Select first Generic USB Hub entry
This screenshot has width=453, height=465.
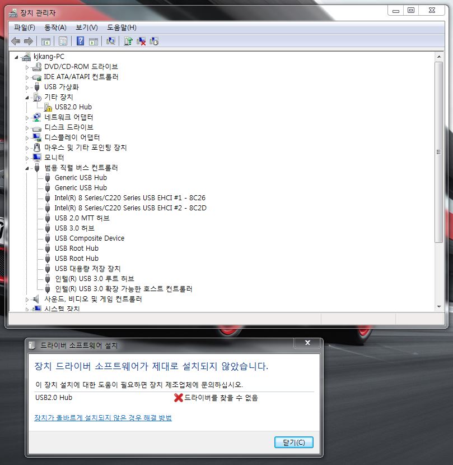pos(81,178)
